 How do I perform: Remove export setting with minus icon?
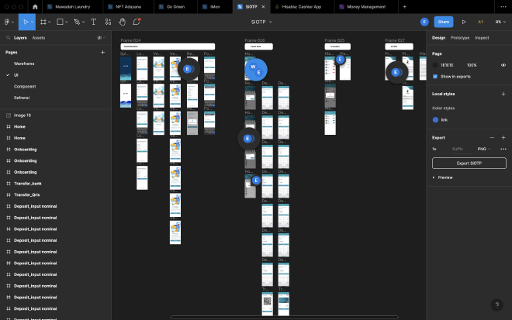pyautogui.click(x=492, y=138)
